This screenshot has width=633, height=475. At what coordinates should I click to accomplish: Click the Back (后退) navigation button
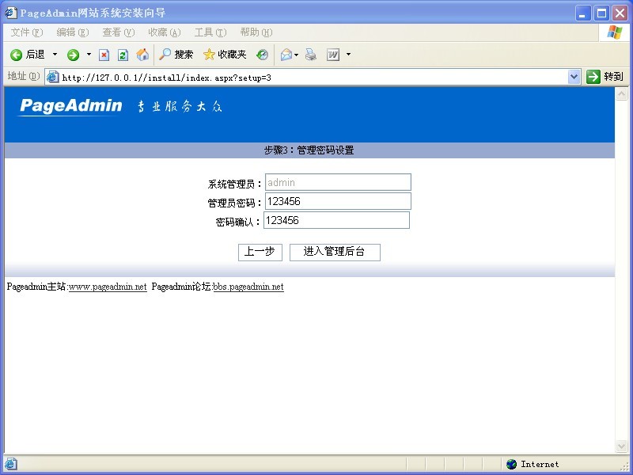pyautogui.click(x=28, y=55)
